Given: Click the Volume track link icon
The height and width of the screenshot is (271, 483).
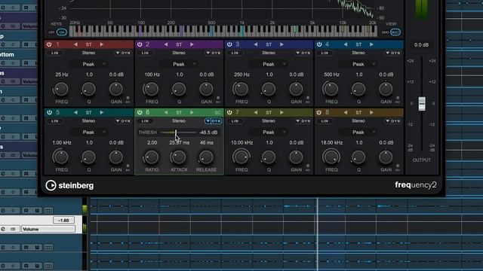Looking at the screenshot, I should click(x=13, y=229).
